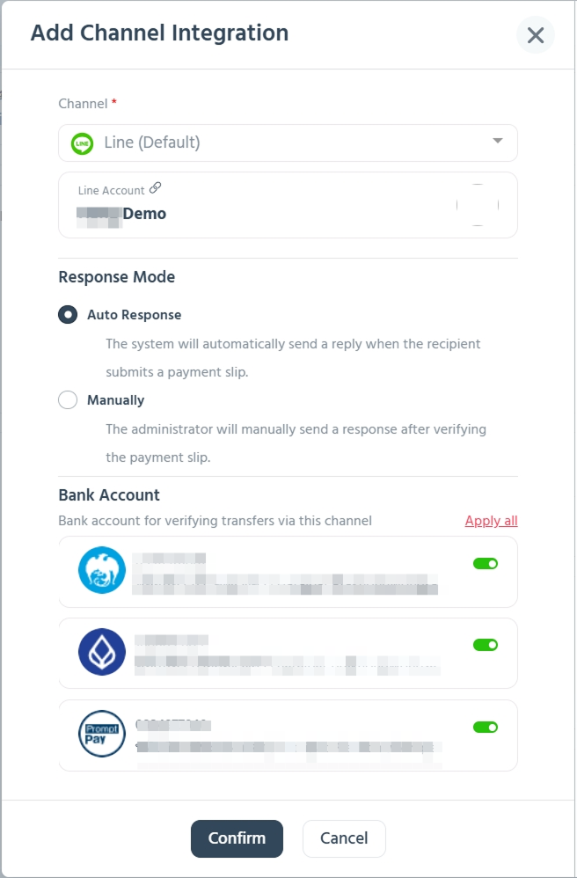
Task: Click the Auto Response label text
Action: pos(135,315)
